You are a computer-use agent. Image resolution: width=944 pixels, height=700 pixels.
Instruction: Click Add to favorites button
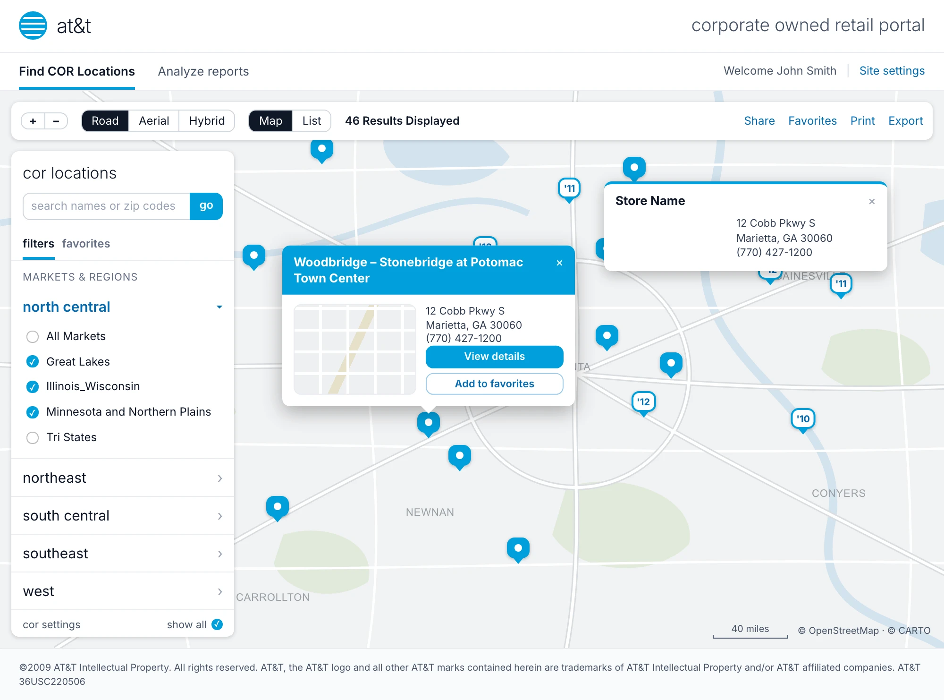click(x=494, y=384)
